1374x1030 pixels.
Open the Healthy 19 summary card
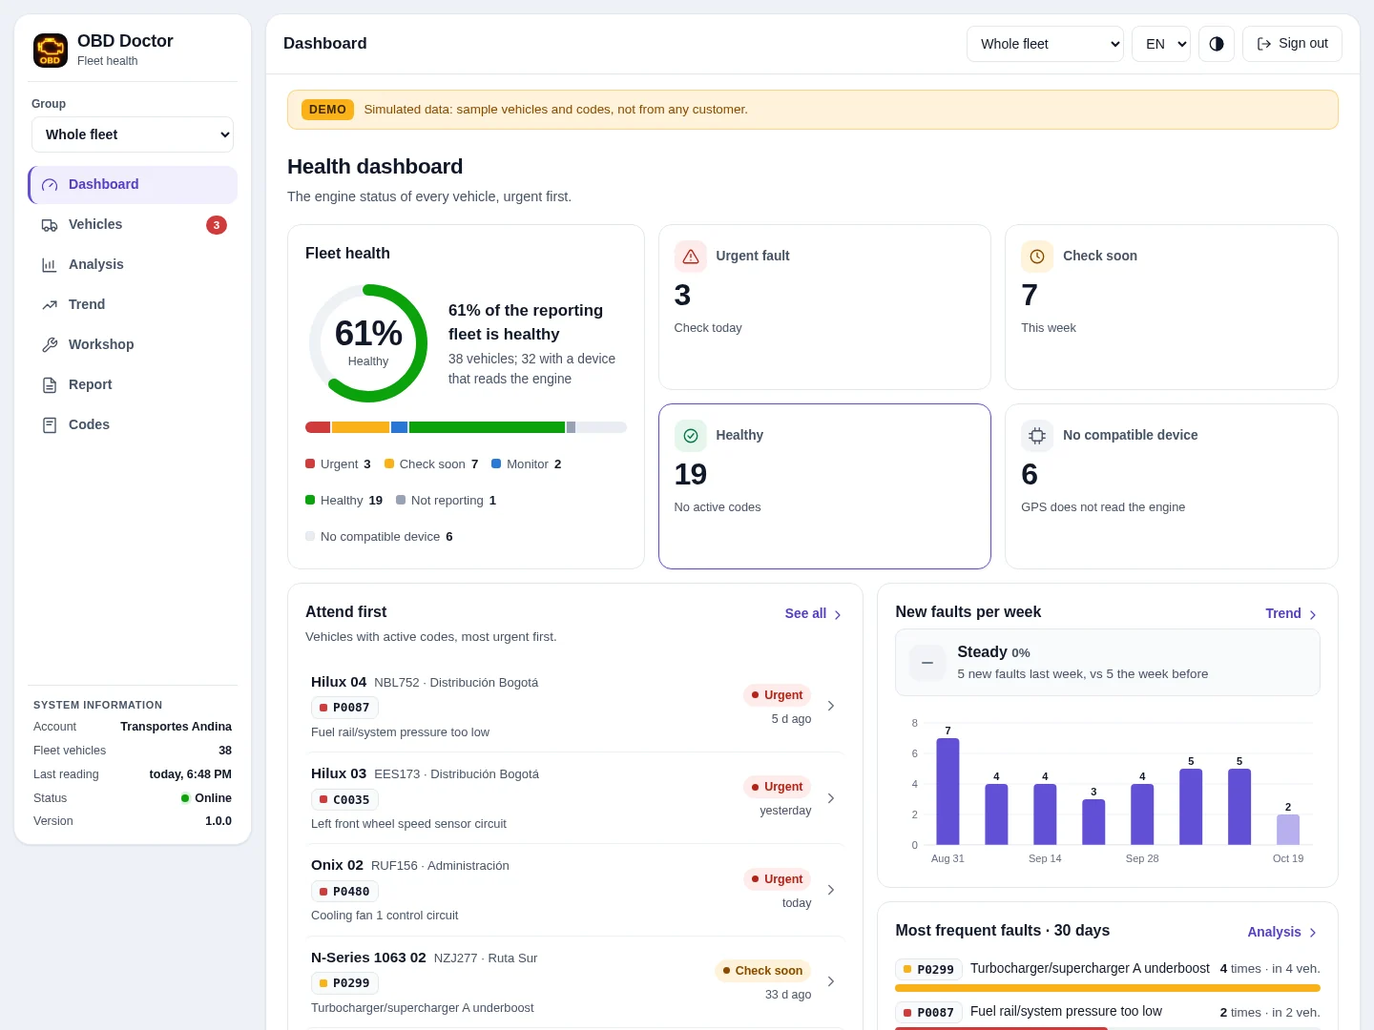(x=824, y=486)
